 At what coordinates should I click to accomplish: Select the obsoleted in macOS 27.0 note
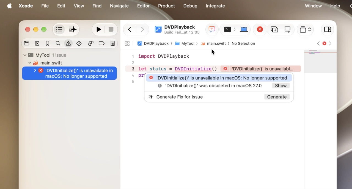[x=213, y=86]
